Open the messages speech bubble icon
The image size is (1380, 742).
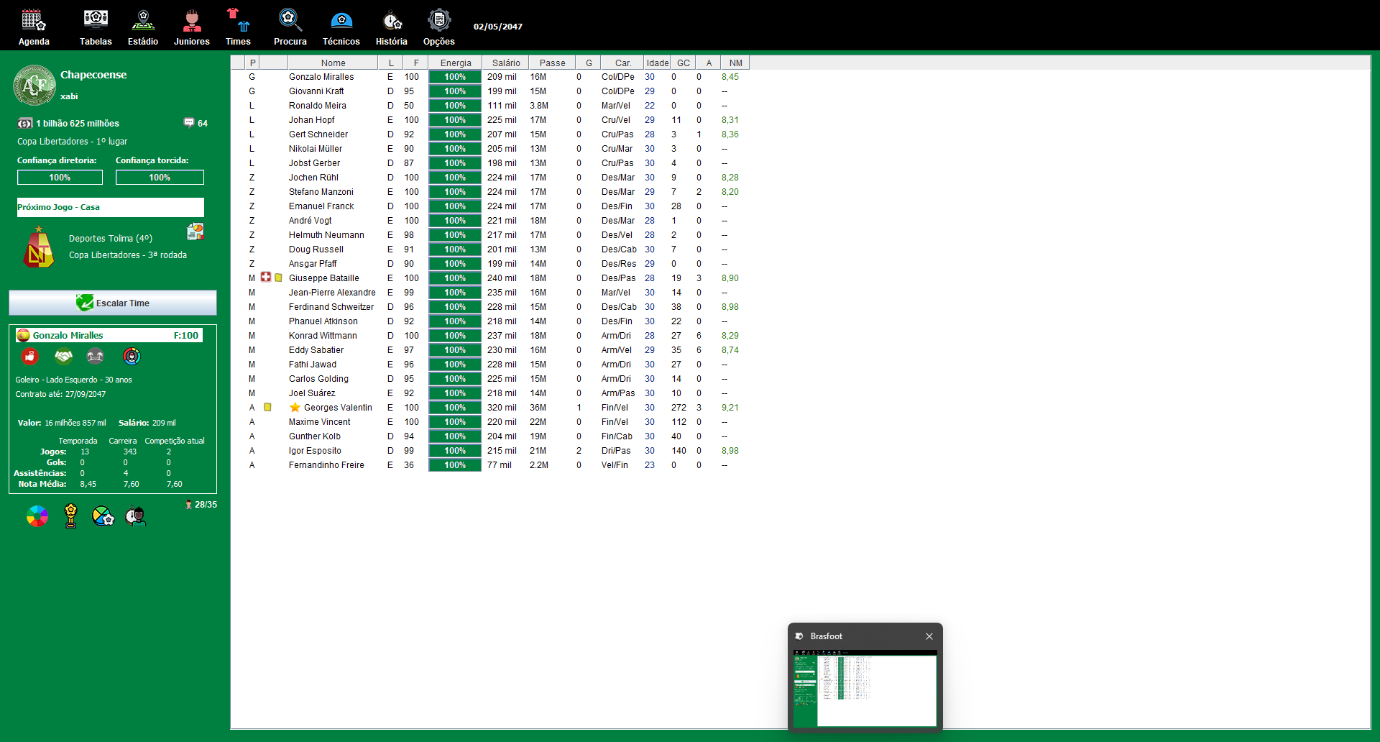(189, 123)
